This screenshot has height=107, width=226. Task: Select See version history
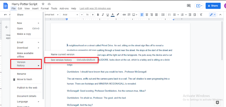pyautogui.click(x=71, y=60)
